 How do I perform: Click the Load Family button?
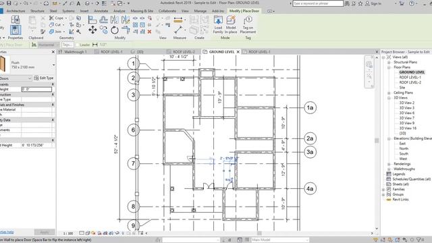point(218,24)
